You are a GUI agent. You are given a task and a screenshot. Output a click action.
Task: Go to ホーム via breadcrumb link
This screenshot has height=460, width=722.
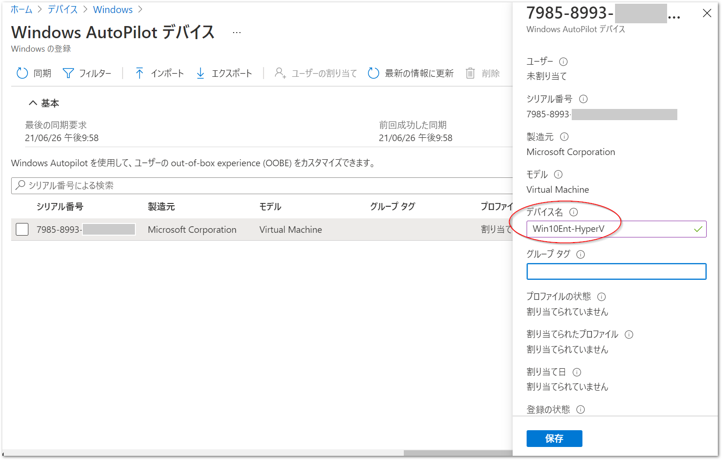pos(21,9)
